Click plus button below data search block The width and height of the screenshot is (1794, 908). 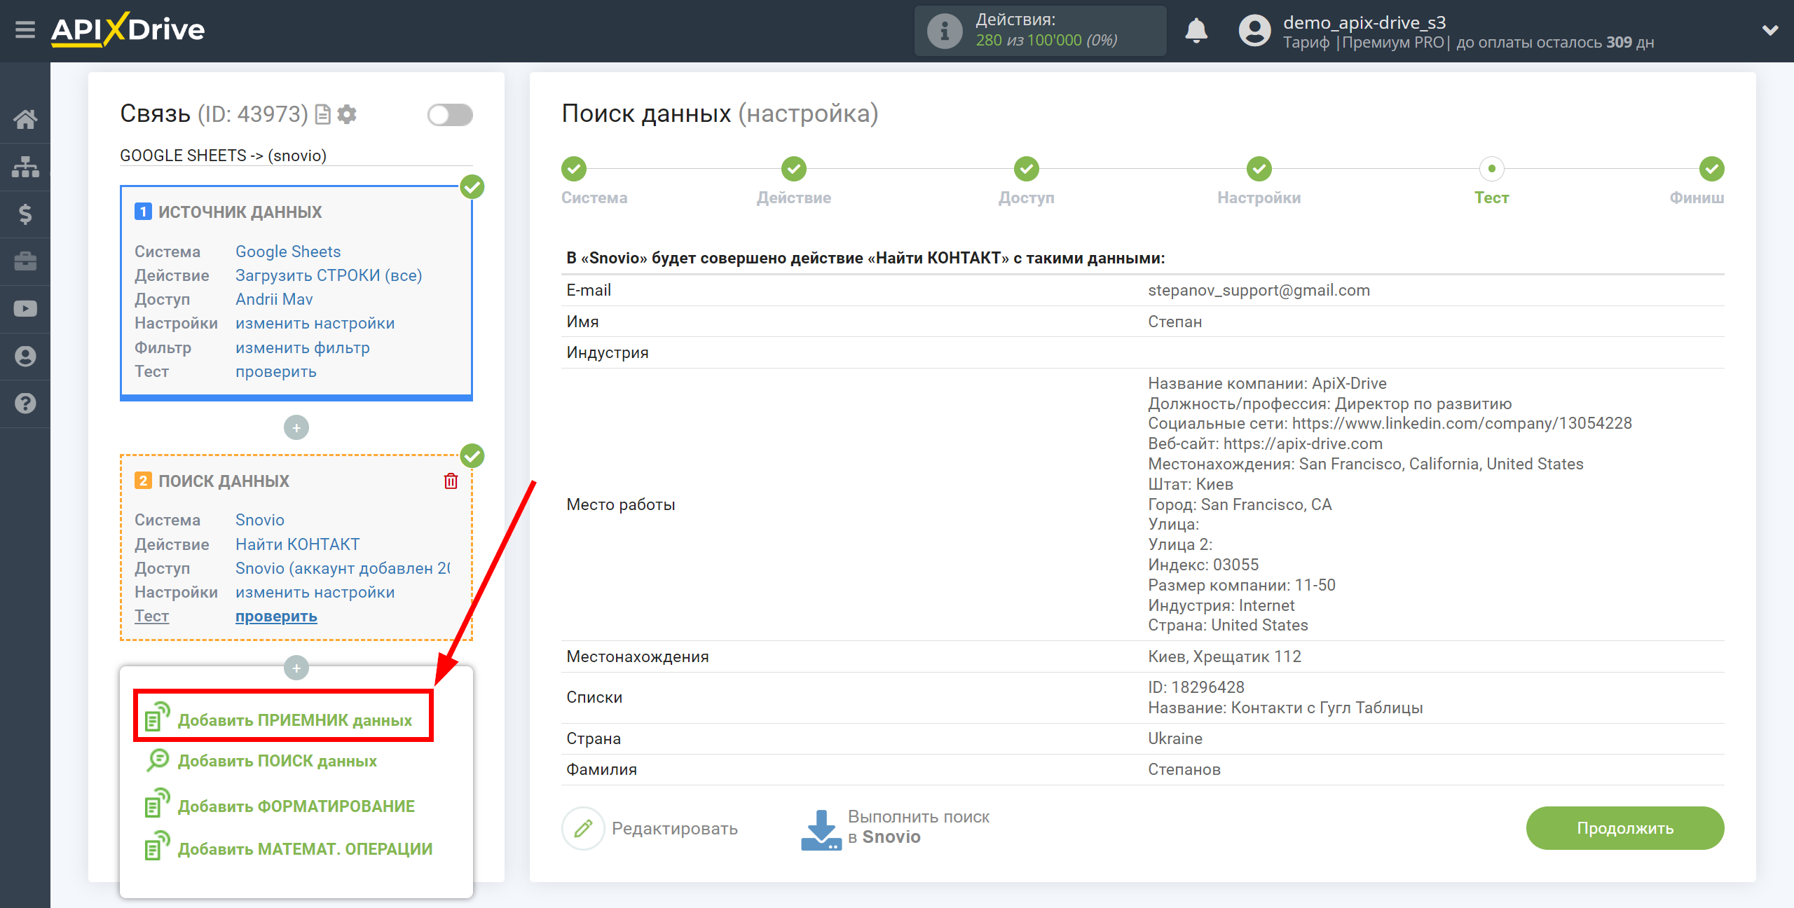(x=296, y=668)
